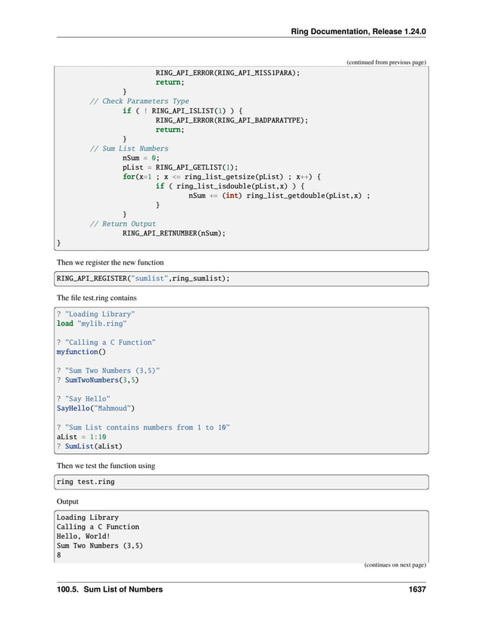This screenshot has width=483, height=625.
Task: Click the line RING_API_ERROR(RING_API_MISS1PARA);
Action: (227, 73)
